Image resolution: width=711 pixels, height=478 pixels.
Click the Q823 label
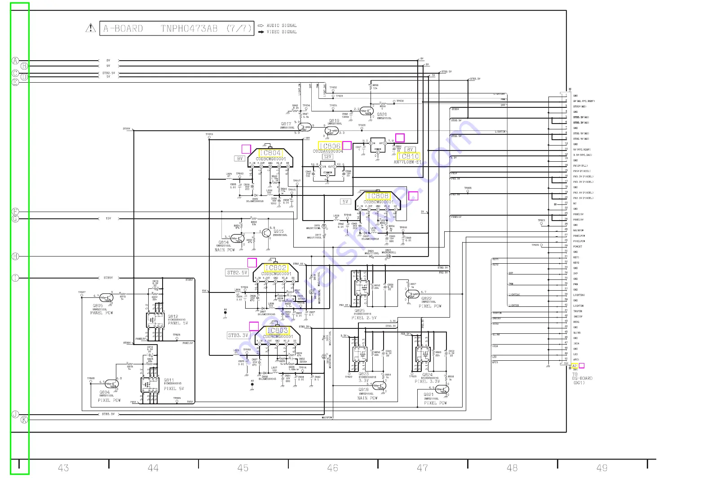point(363,374)
